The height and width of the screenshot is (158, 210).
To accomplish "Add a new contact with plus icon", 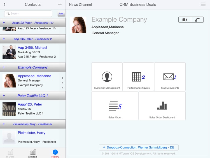I will (x=60, y=4).
